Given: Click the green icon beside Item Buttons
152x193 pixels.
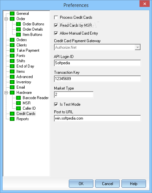Looking at the screenshot, I should pos(18,35).
